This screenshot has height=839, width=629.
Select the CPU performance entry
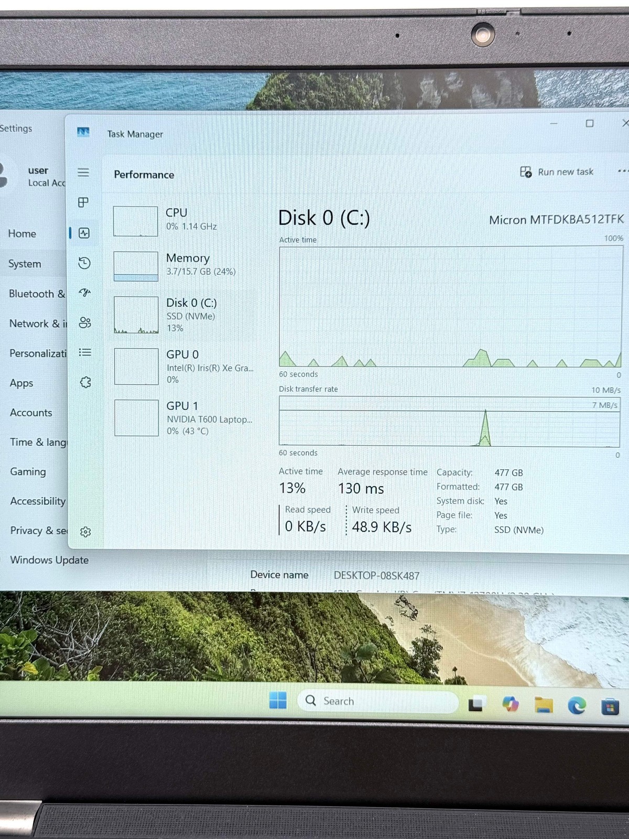[183, 221]
